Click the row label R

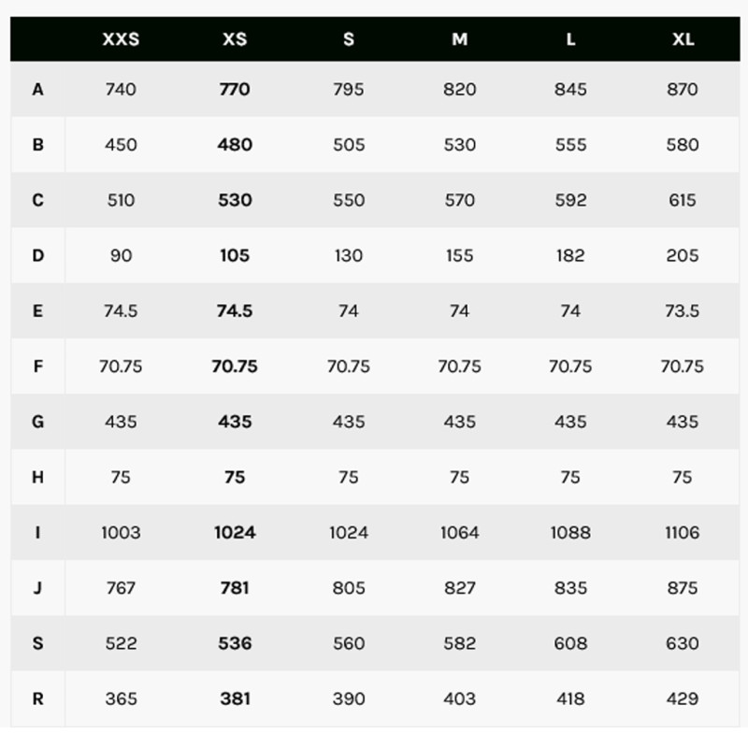[37, 698]
